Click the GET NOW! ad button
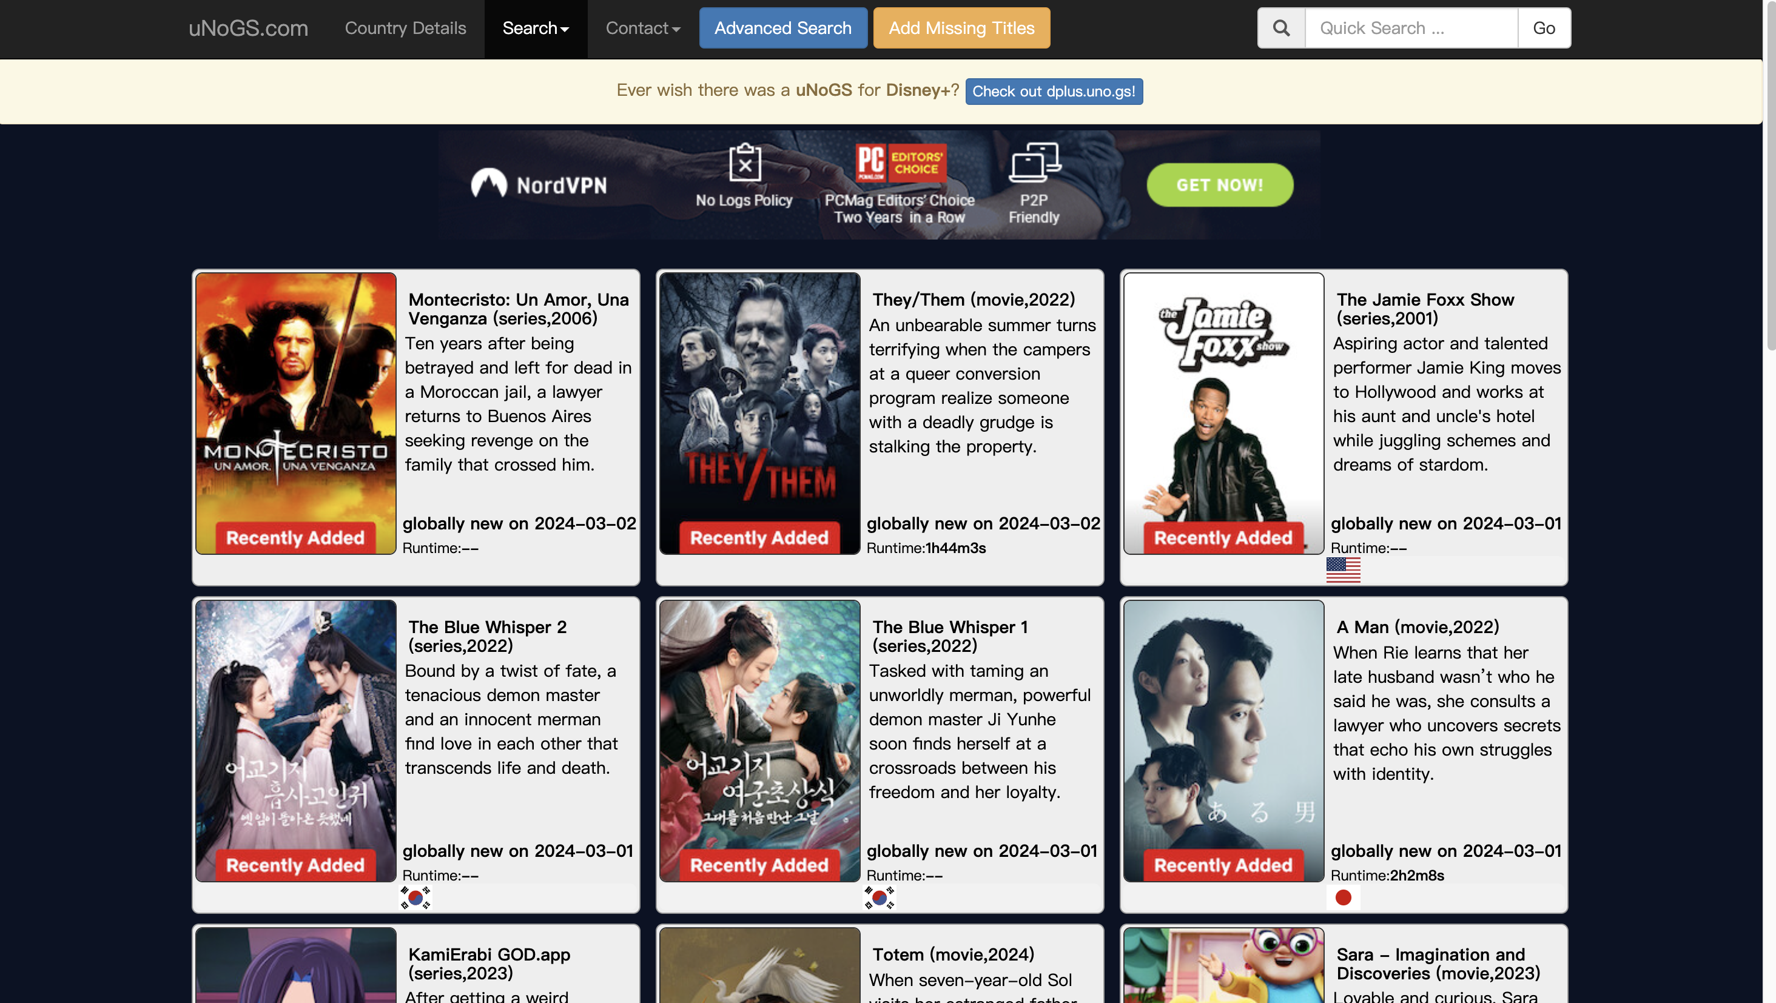This screenshot has height=1003, width=1776. 1220,185
